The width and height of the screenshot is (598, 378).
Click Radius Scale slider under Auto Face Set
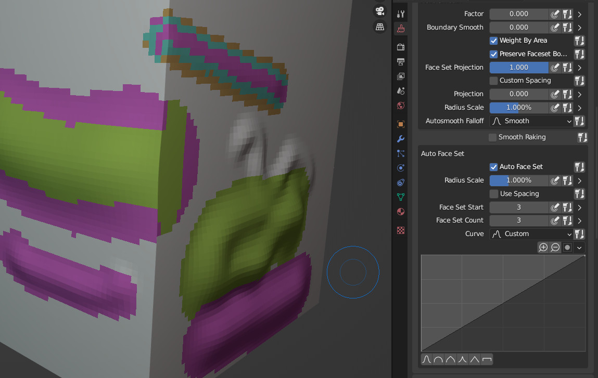tap(519, 180)
